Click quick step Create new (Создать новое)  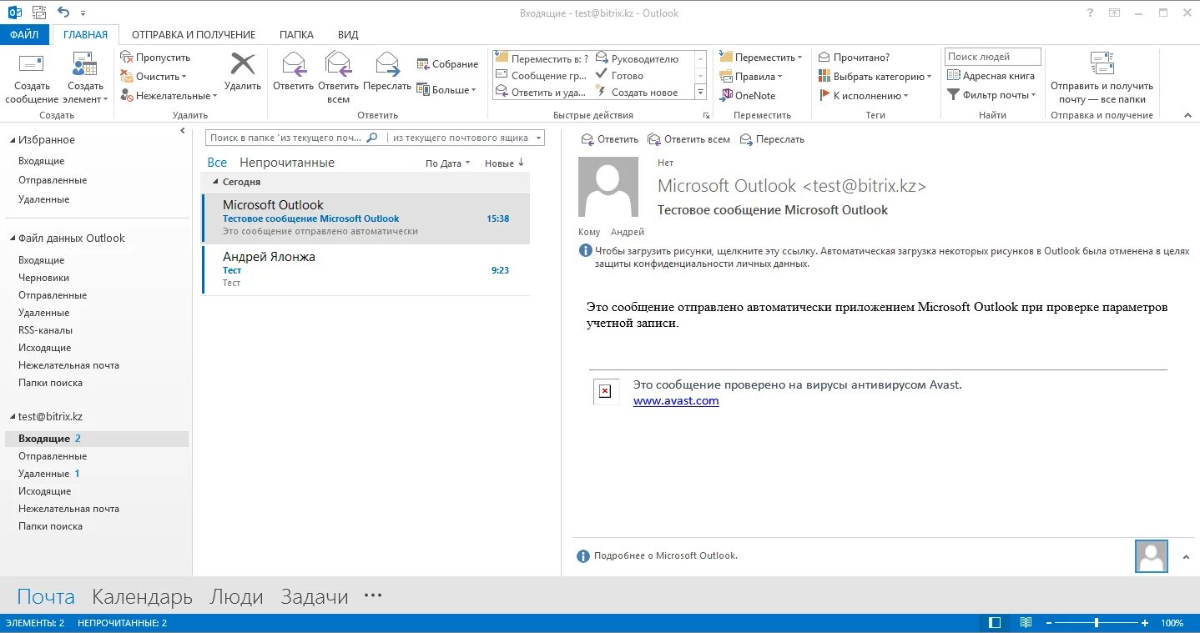[x=636, y=93]
